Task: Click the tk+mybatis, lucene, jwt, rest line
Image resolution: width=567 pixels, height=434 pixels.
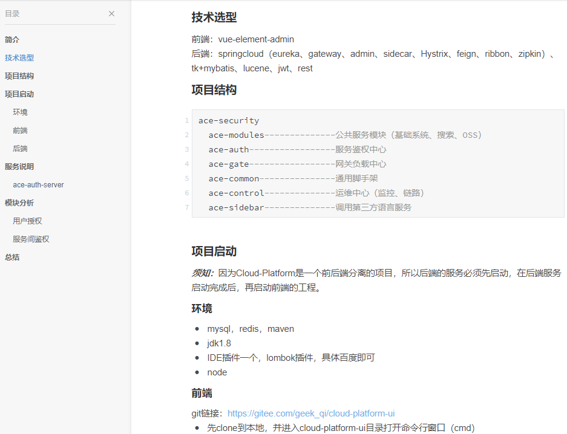Action: pyautogui.click(x=252, y=68)
